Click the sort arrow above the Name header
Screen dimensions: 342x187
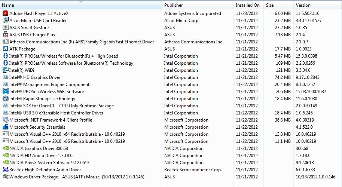point(81,2)
